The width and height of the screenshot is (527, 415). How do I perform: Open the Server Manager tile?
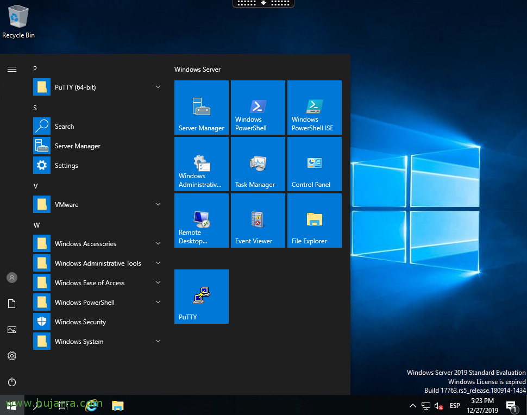click(202, 108)
